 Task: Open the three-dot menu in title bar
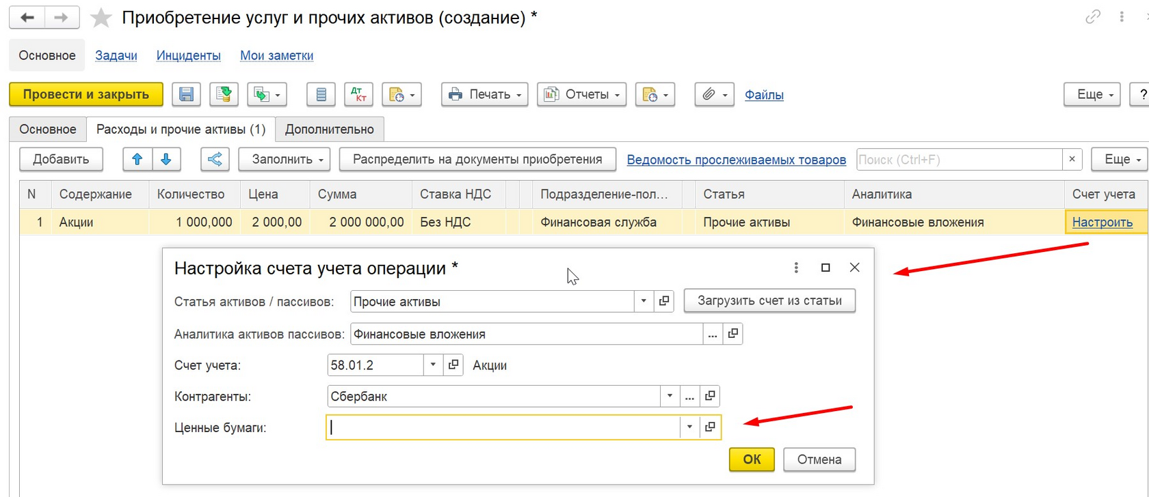coord(1122,16)
